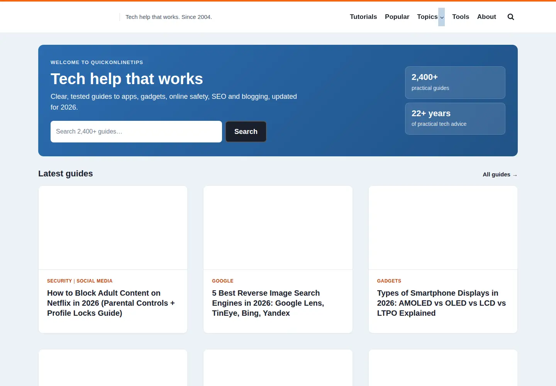Viewport: 556px width, 386px height.
Task: Click the Netflix guide card thumbnail
Action: pyautogui.click(x=113, y=228)
